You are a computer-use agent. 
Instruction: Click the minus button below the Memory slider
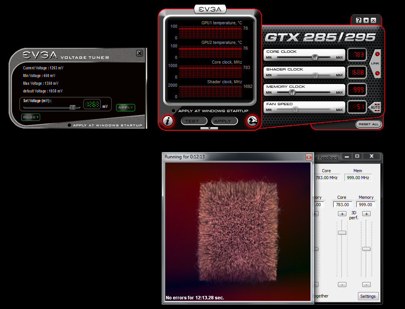[x=366, y=284]
